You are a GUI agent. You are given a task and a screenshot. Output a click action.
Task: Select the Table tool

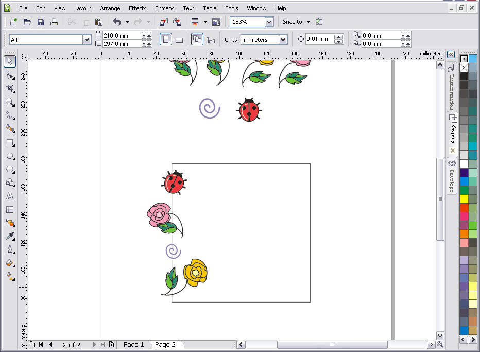(10, 210)
